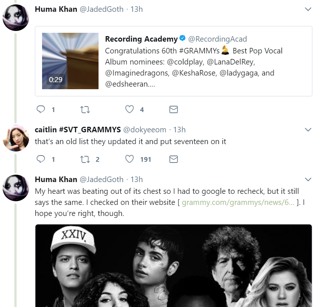Reply to Huma Khan's Recording Academy tweet
This screenshot has height=307, width=324.
tap(41, 109)
